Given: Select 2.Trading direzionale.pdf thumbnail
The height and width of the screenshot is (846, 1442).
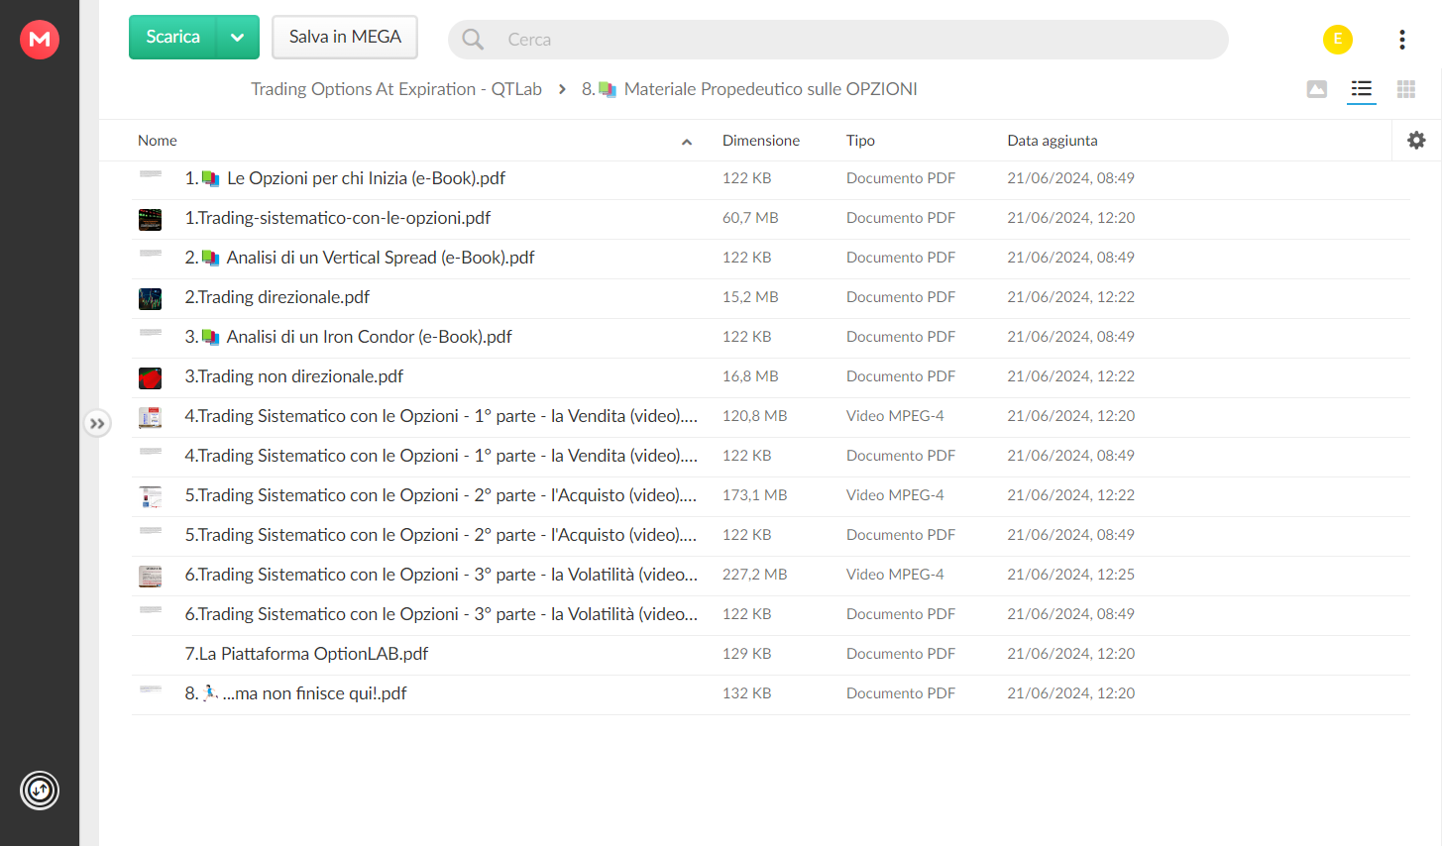Looking at the screenshot, I should [x=150, y=298].
